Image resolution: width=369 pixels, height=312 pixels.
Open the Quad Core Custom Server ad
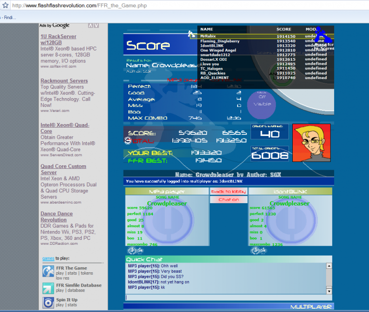pos(63,169)
